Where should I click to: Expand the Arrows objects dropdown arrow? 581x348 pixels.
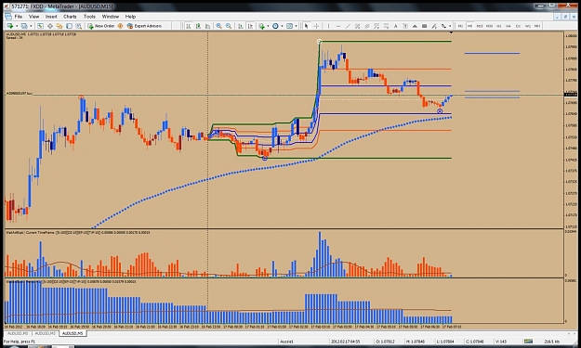[x=450, y=26]
